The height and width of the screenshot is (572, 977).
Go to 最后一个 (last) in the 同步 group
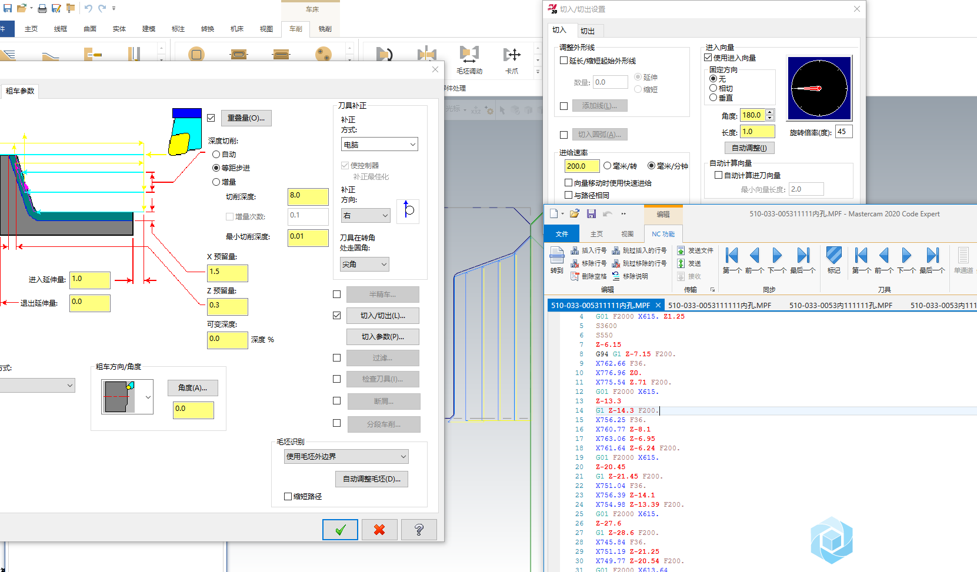click(803, 260)
